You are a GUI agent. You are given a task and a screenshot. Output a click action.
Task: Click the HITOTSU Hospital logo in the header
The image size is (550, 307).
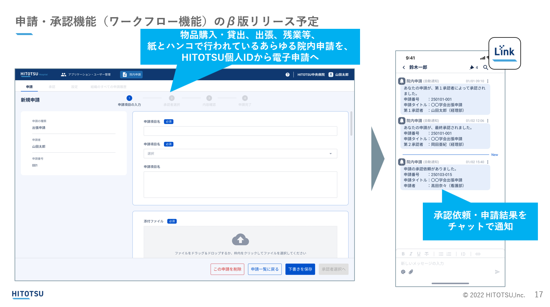[x=34, y=74]
